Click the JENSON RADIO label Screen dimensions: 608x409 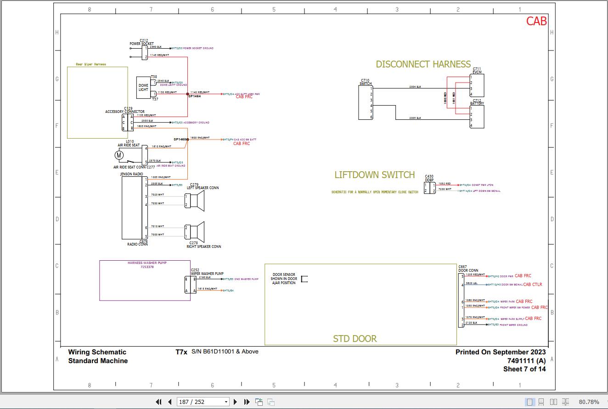(x=131, y=174)
